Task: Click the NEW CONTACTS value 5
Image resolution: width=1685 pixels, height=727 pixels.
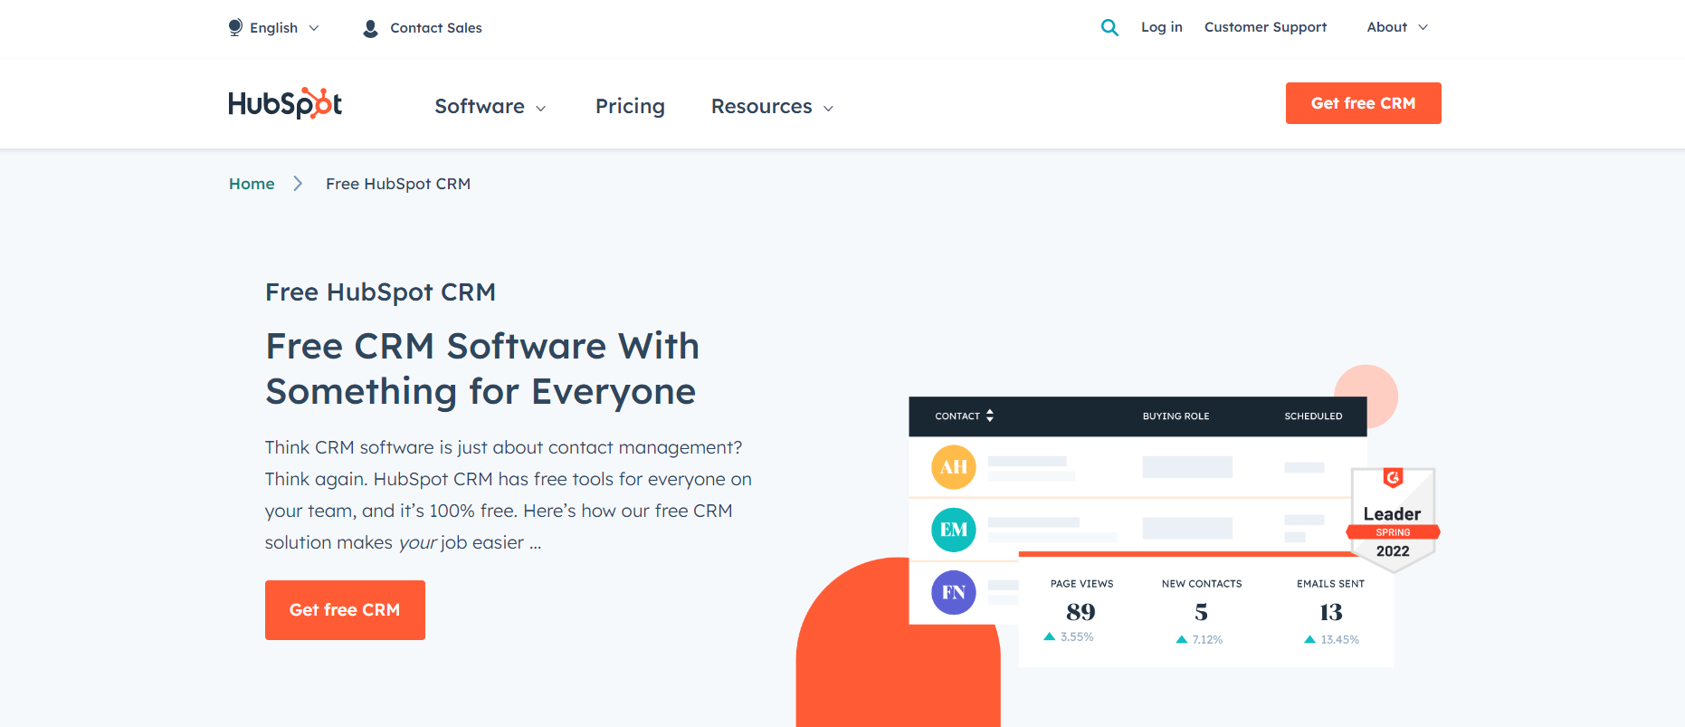Action: click(x=1201, y=613)
